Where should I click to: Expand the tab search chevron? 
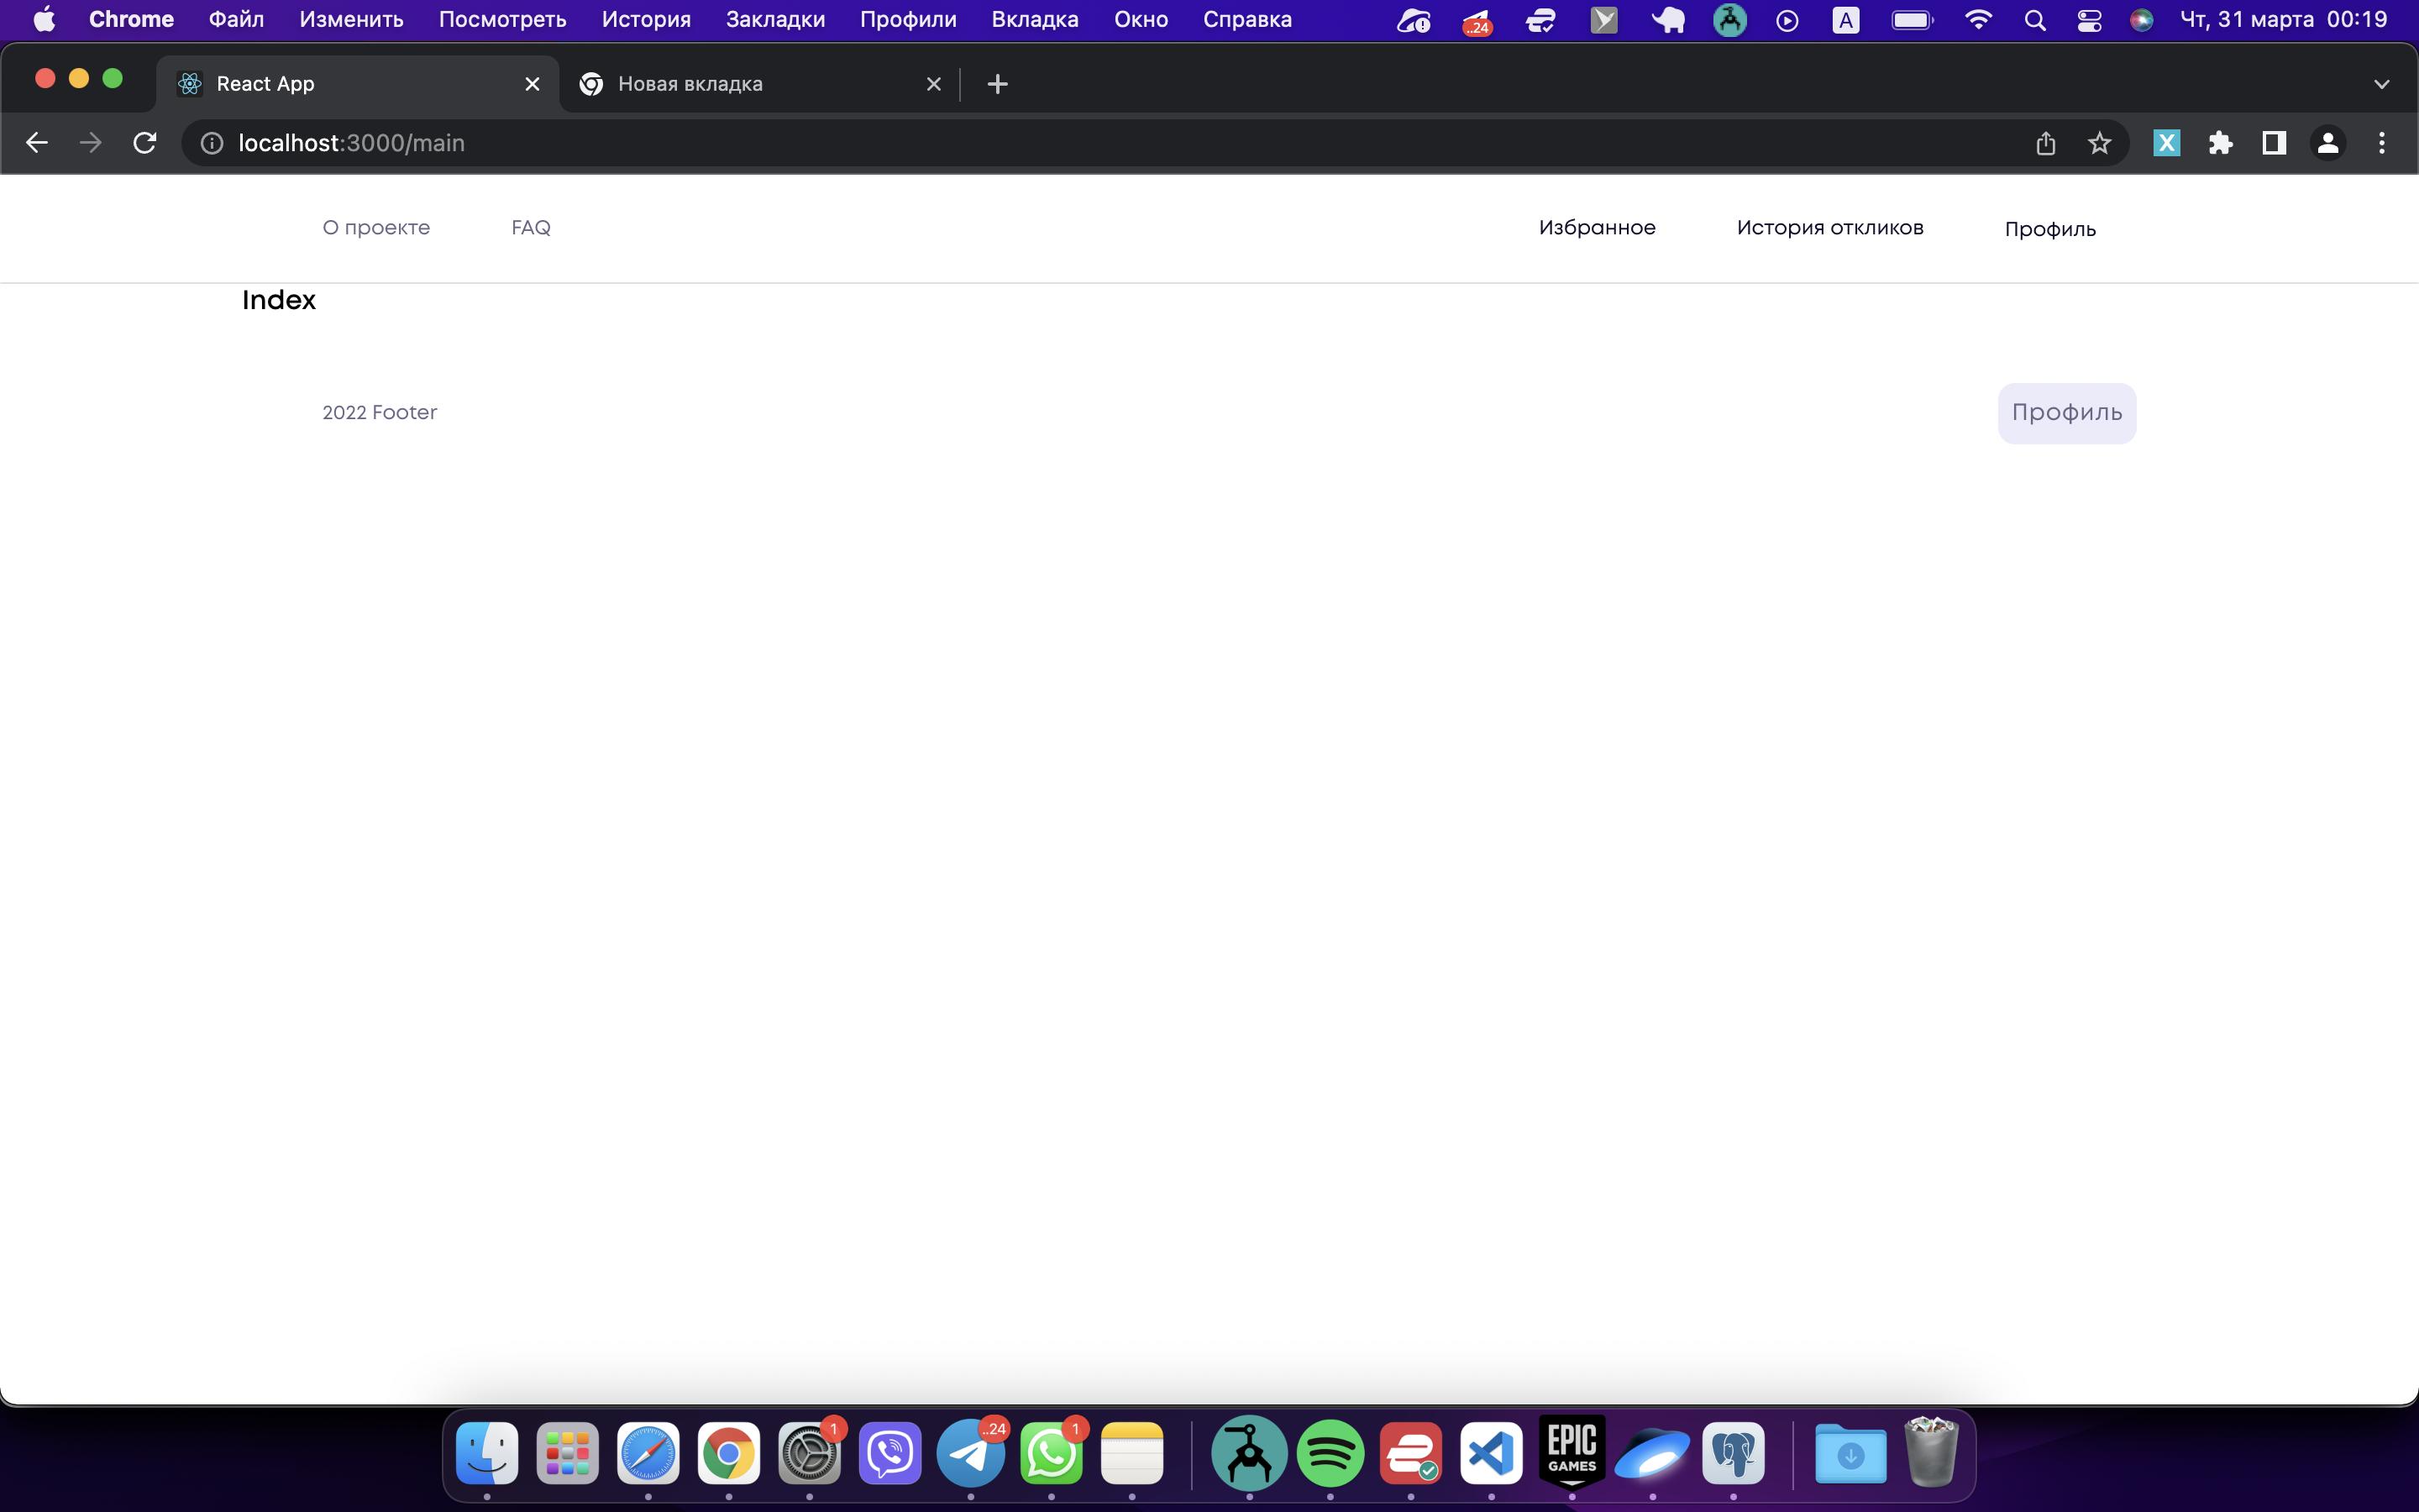click(x=2381, y=84)
